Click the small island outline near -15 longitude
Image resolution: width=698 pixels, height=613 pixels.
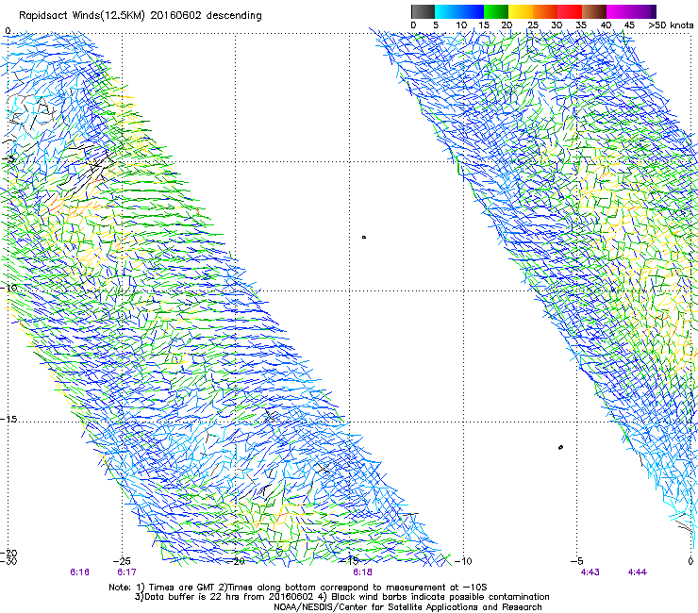[x=364, y=237]
